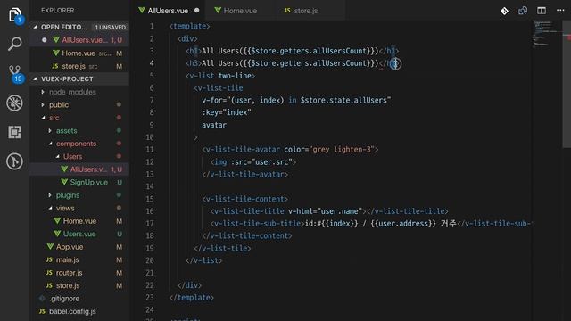Open App.vue in file tree
The image size is (571, 321).
[x=79, y=247]
